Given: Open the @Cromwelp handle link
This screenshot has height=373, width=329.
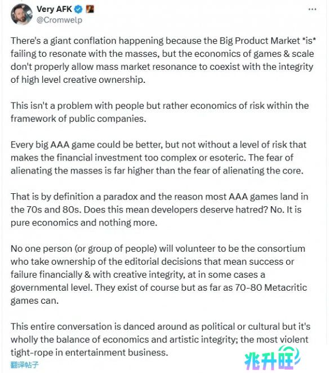Looking at the screenshot, I should 59,20.
